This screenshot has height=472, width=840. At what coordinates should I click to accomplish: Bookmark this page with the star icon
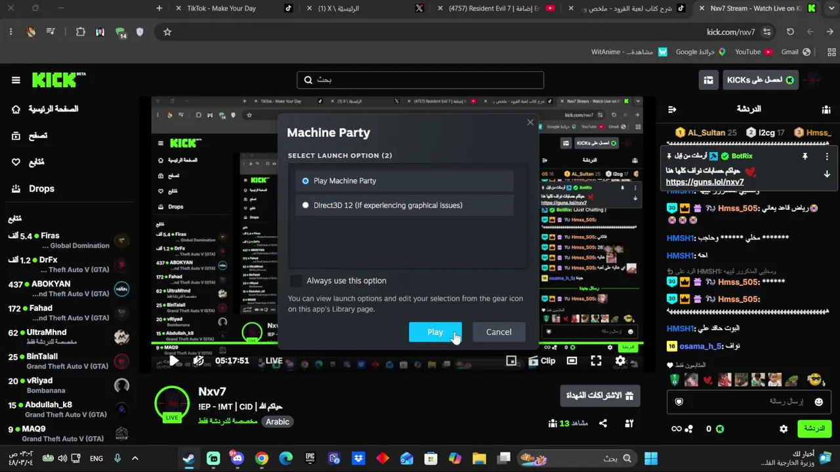click(x=167, y=31)
